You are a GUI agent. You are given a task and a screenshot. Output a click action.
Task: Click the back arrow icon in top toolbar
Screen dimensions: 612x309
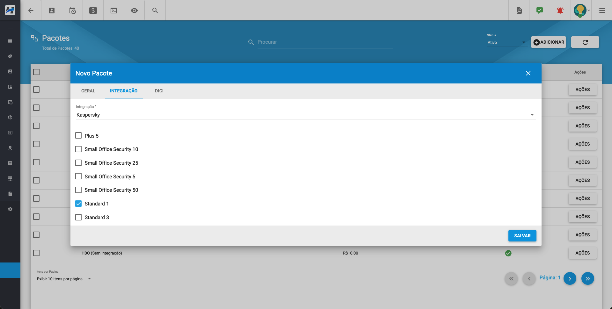[x=31, y=11]
